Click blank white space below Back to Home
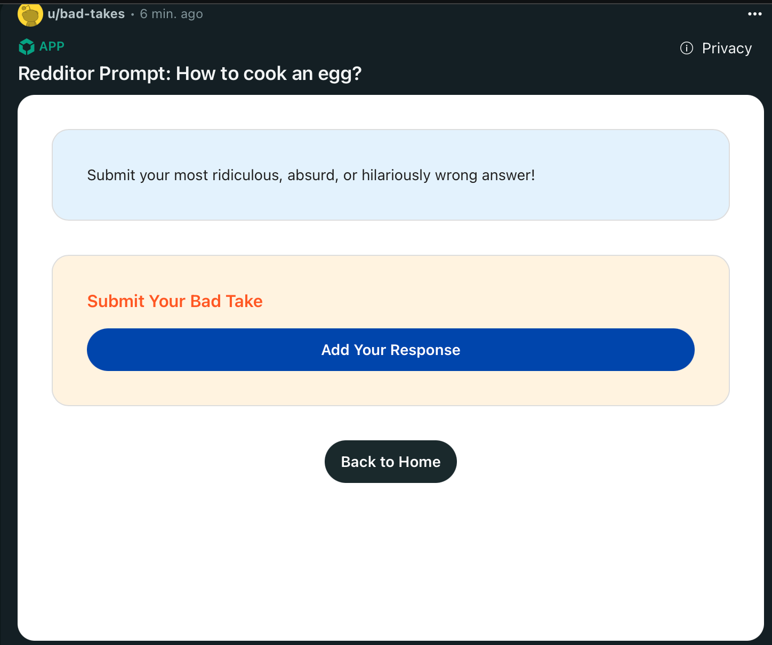 pos(391,560)
